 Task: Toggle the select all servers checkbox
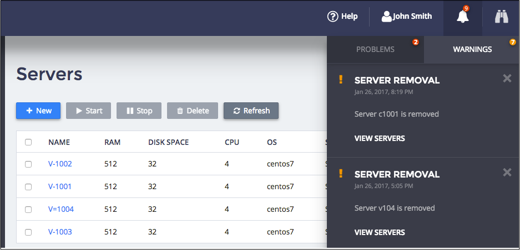click(x=28, y=142)
